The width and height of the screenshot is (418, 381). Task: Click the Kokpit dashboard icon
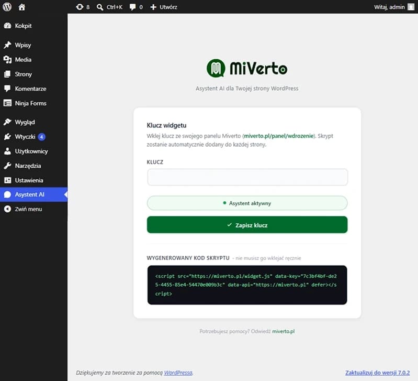(7, 26)
